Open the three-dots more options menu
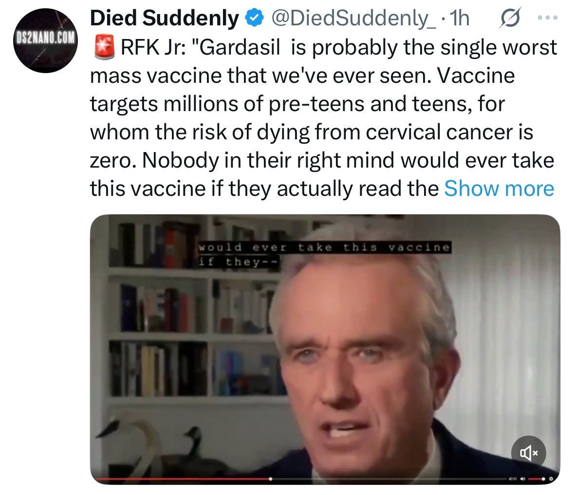This screenshot has height=495, width=574. point(548,17)
